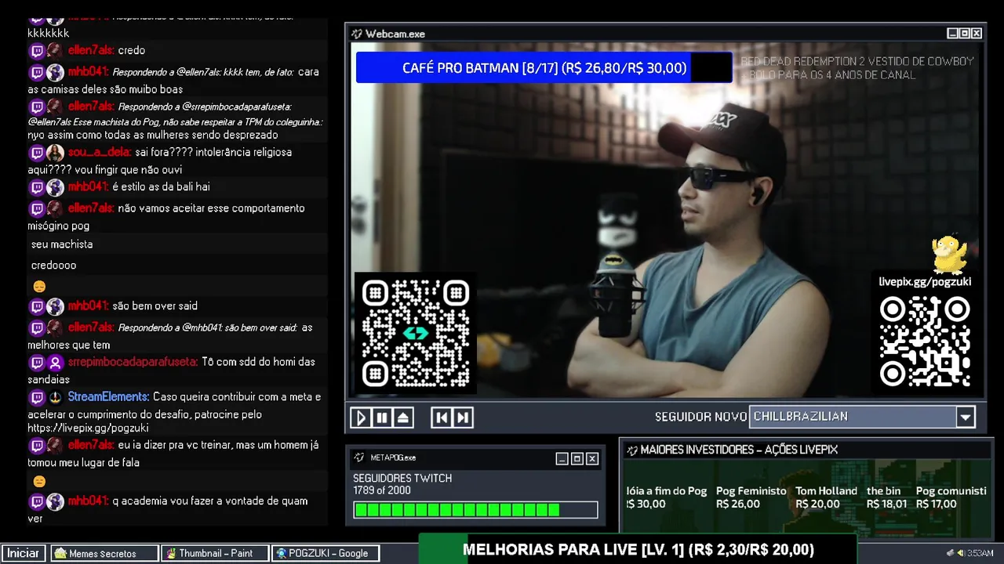Viewport: 1004px width, 564px height.
Task: Click srrepimbocadaparafuseta username in chat
Action: (133, 362)
